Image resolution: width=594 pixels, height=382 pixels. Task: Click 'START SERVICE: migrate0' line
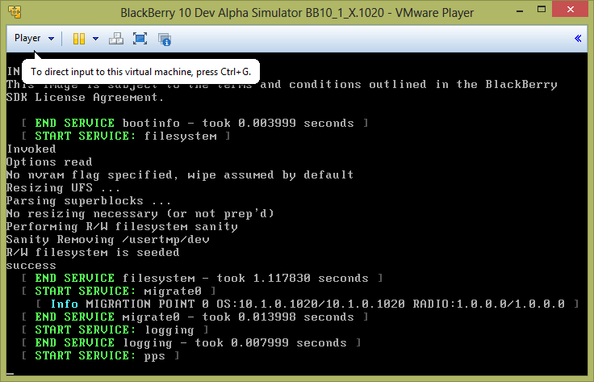click(x=118, y=292)
